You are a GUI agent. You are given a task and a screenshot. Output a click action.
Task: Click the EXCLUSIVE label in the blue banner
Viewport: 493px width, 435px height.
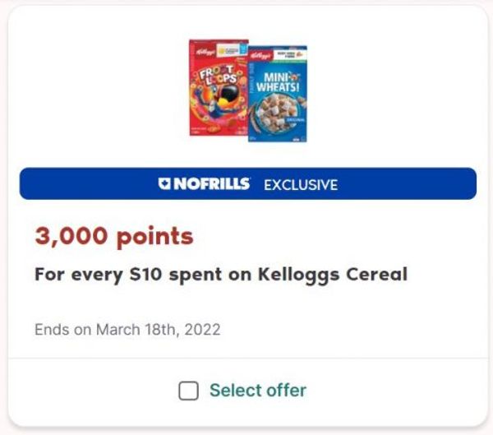tap(301, 185)
